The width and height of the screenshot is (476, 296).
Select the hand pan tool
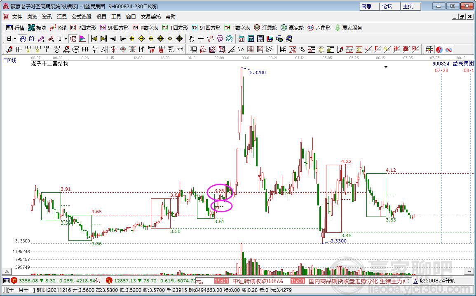coord(191,39)
